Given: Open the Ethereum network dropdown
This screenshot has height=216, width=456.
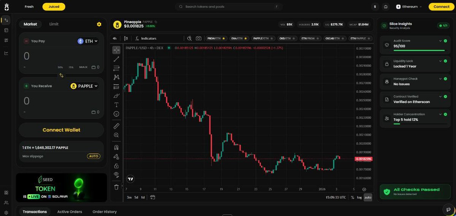Looking at the screenshot, I should [x=410, y=6].
